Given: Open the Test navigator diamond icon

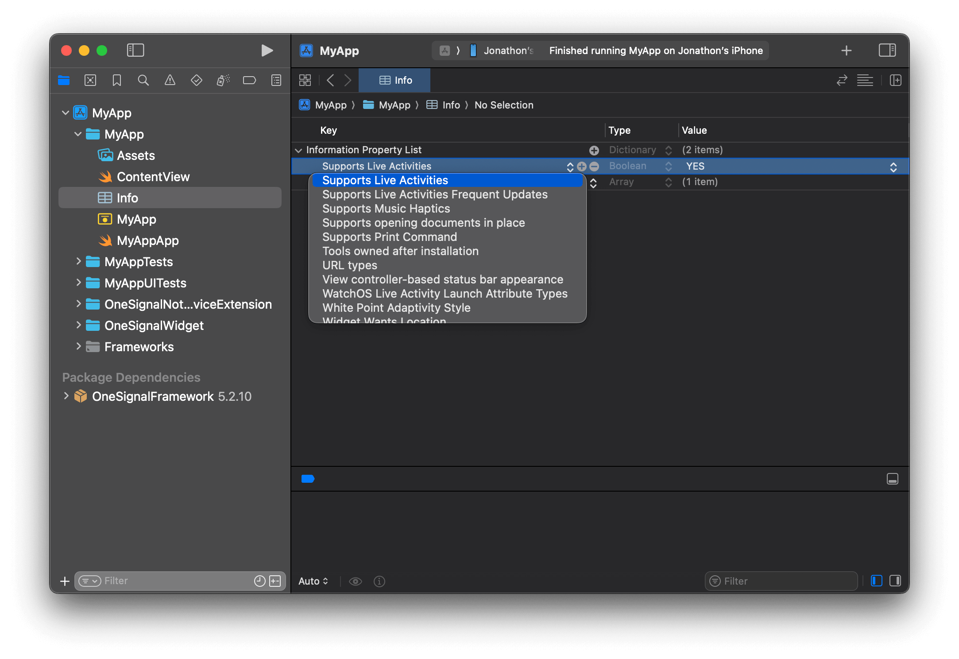Looking at the screenshot, I should pos(196,80).
